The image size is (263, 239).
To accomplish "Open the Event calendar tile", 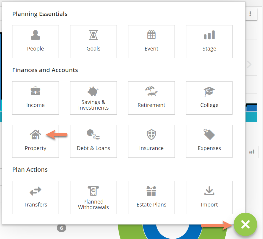I will (151, 42).
